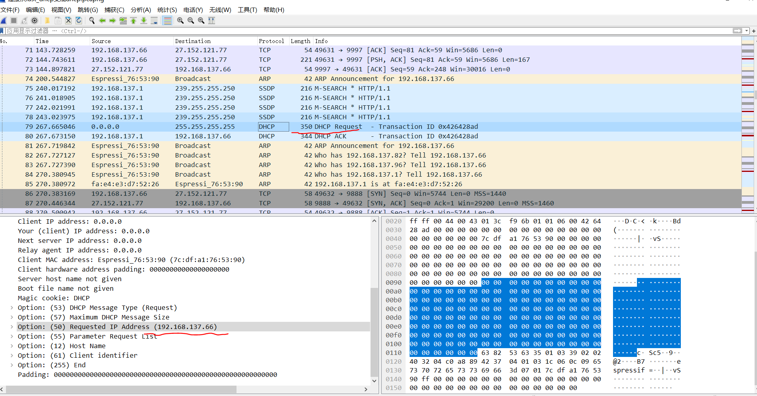Toggle packet list colorization
757x396 pixels.
(168, 21)
